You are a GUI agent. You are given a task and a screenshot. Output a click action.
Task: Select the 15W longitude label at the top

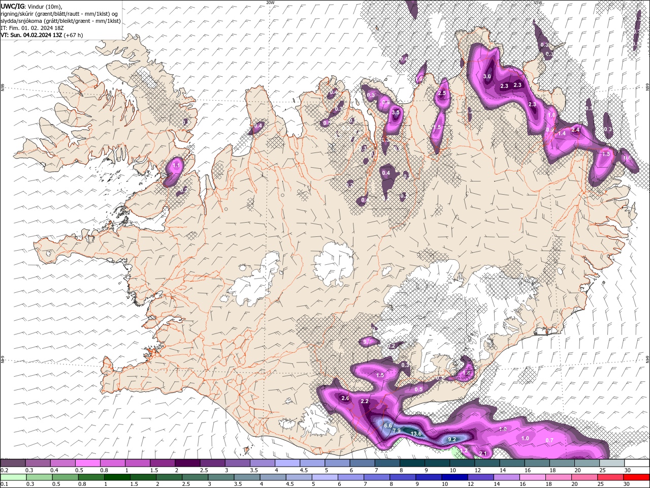click(538, 3)
